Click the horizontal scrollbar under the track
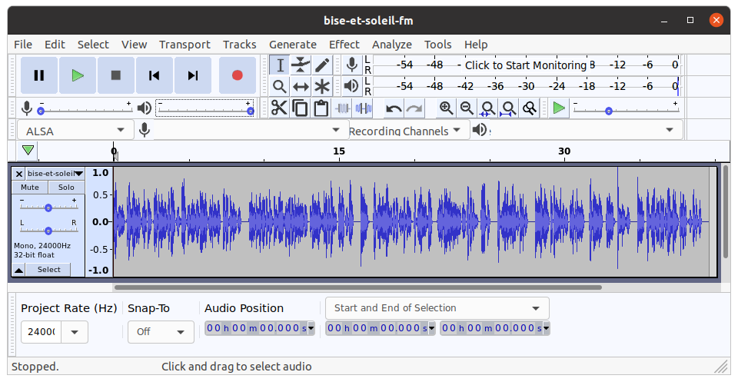 pyautogui.click(x=358, y=287)
